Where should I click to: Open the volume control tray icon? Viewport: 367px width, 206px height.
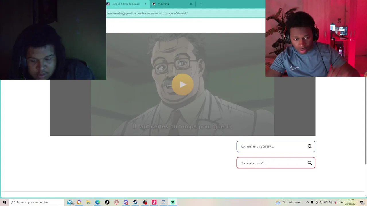(326, 202)
